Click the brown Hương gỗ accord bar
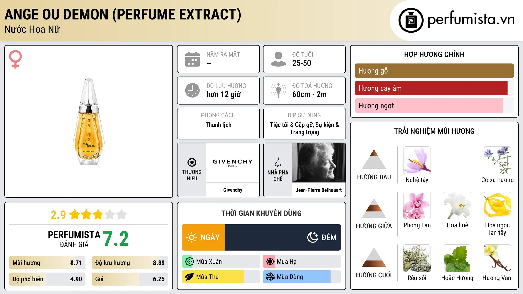 click(x=434, y=71)
